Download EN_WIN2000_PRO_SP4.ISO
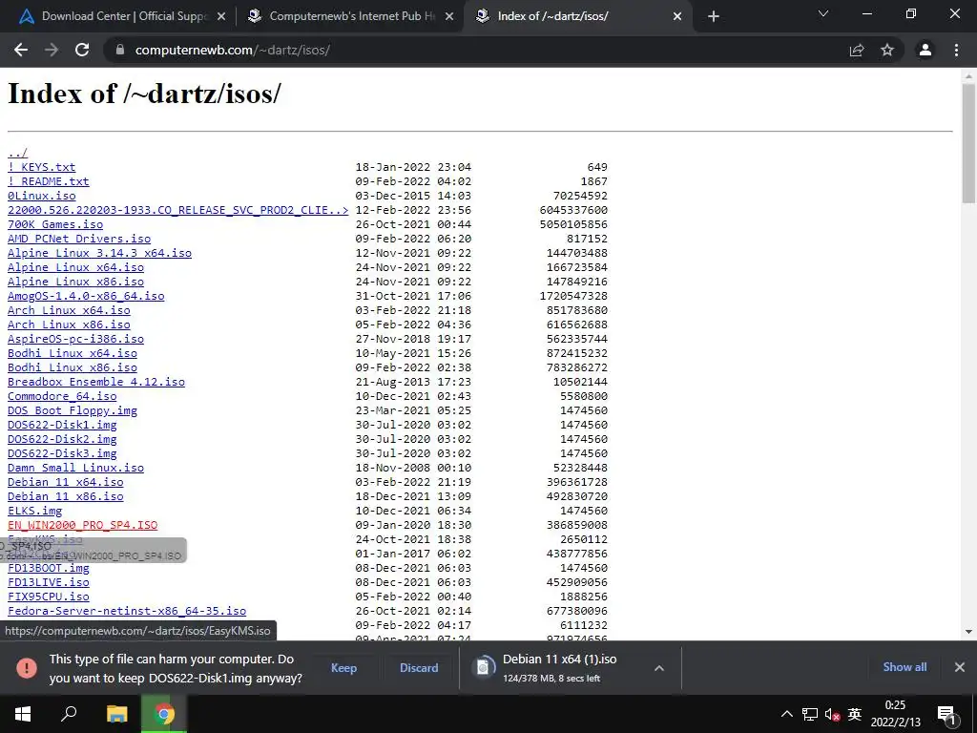This screenshot has width=977, height=733. [83, 526]
